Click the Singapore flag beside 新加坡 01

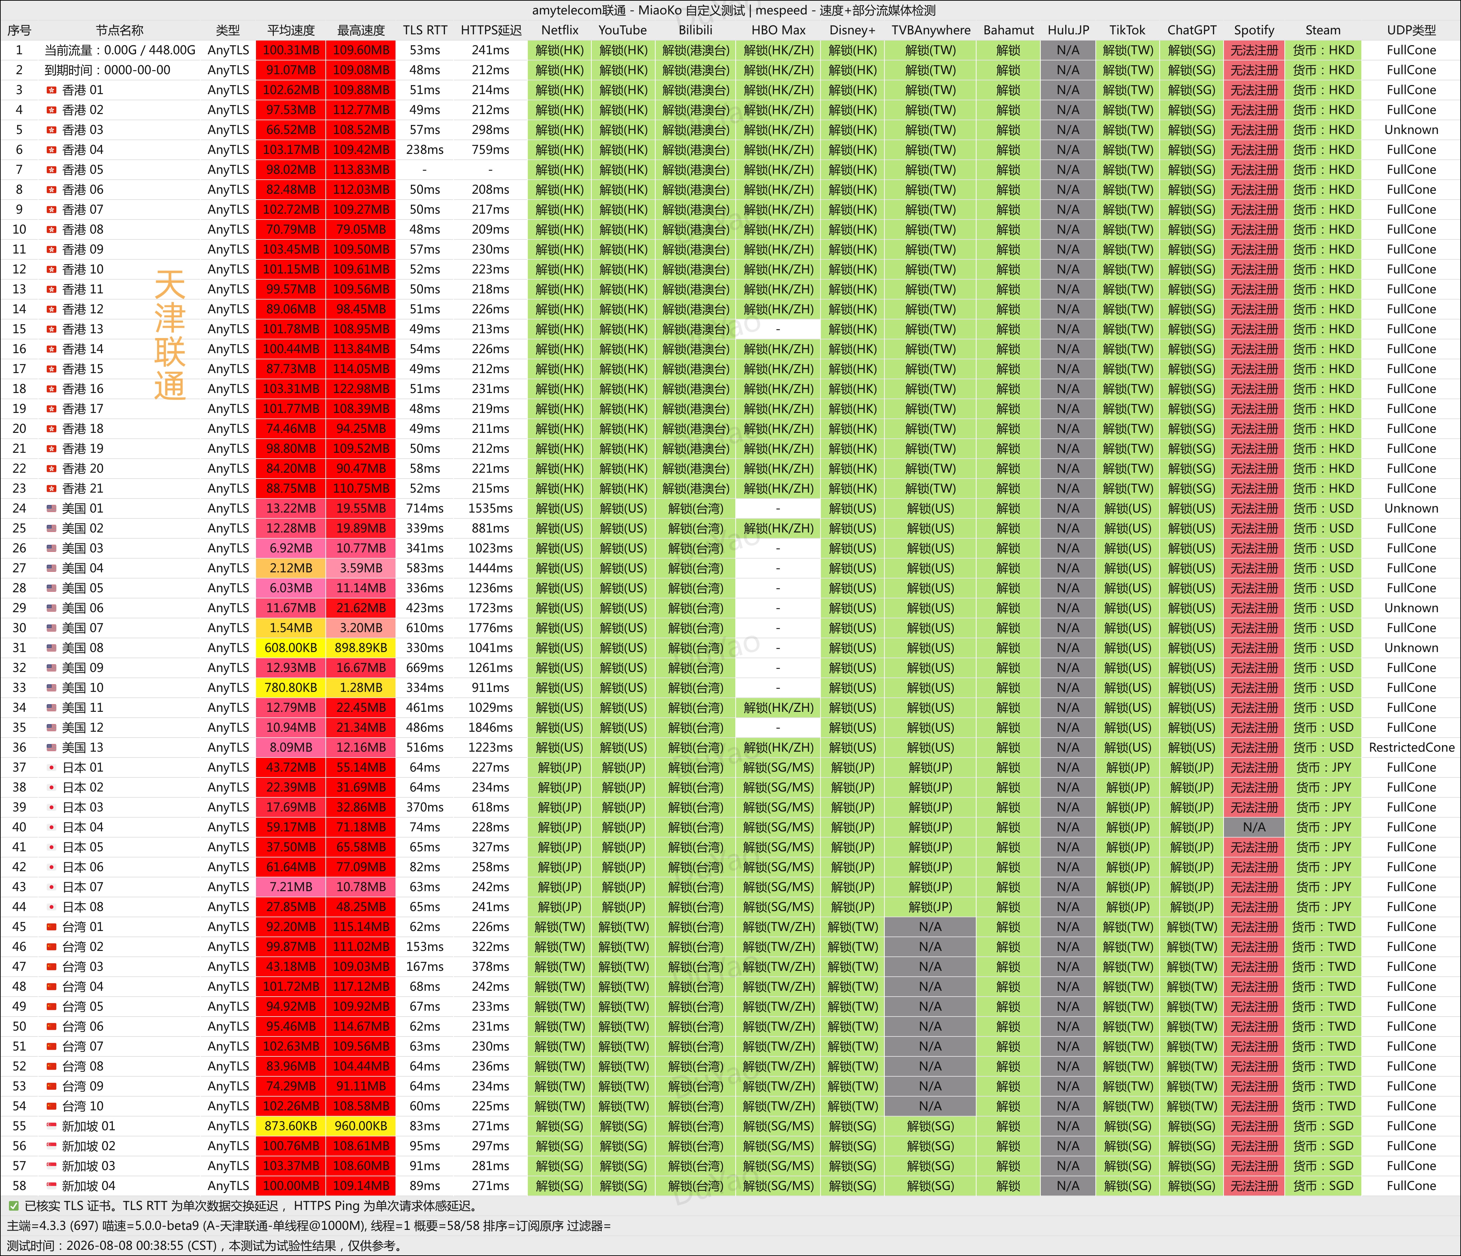click(x=51, y=1126)
